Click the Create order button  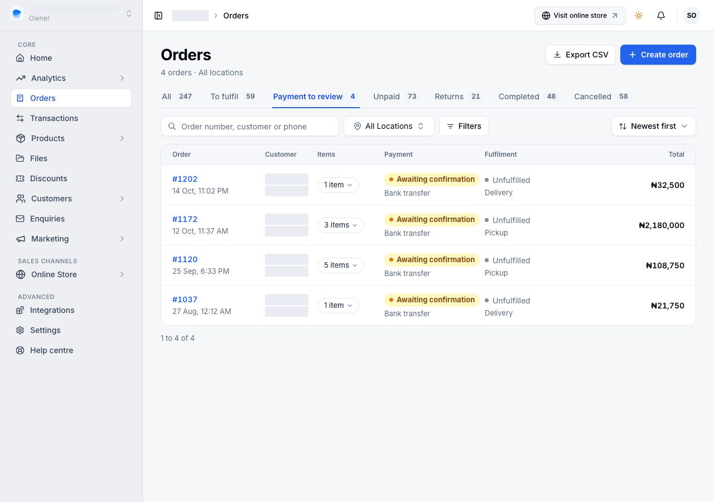tap(658, 55)
